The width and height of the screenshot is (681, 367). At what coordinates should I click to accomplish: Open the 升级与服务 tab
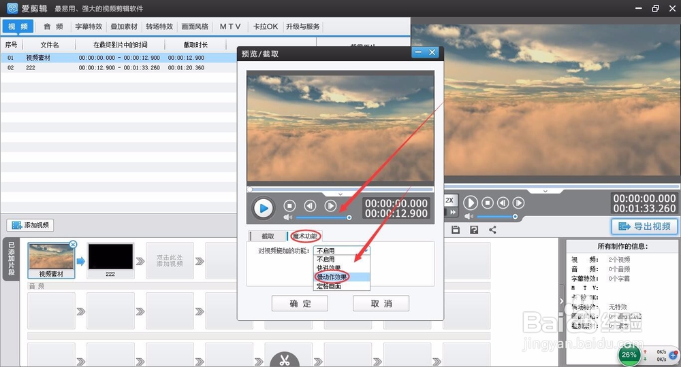pyautogui.click(x=303, y=27)
